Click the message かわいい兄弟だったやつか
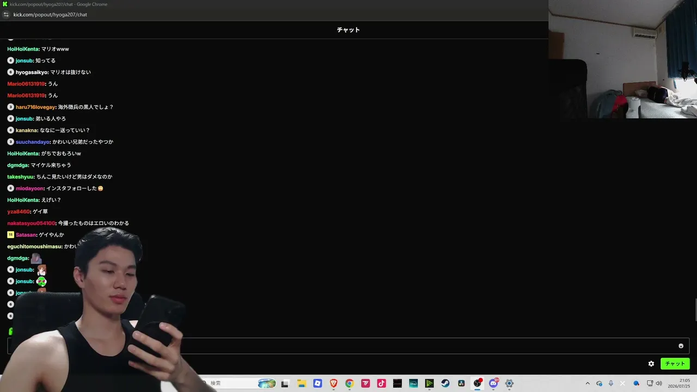This screenshot has height=392, width=697. click(83, 142)
